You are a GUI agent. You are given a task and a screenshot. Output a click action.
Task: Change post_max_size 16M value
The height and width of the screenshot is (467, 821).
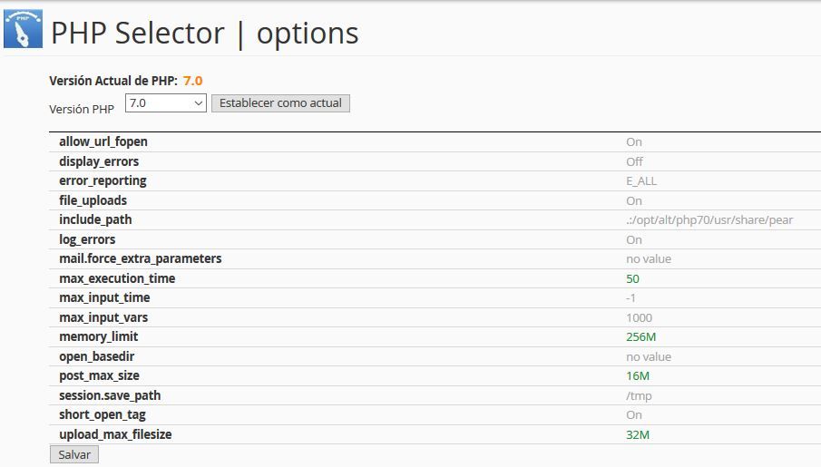coord(637,376)
